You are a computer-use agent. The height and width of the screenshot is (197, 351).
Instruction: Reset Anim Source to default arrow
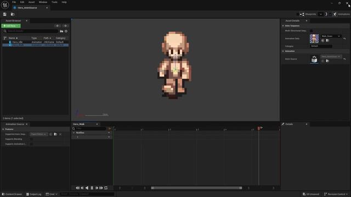click(x=344, y=59)
